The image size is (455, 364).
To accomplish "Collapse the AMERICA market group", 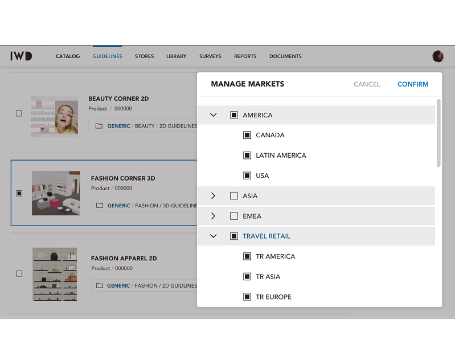I will tap(214, 115).
